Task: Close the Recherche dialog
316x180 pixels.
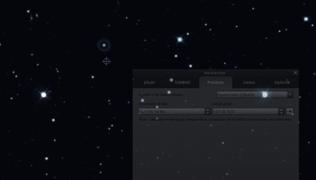Action: tap(295, 73)
